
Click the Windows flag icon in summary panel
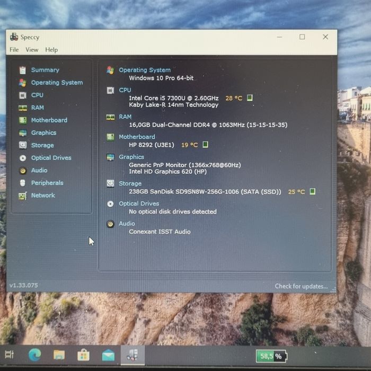[110, 70]
